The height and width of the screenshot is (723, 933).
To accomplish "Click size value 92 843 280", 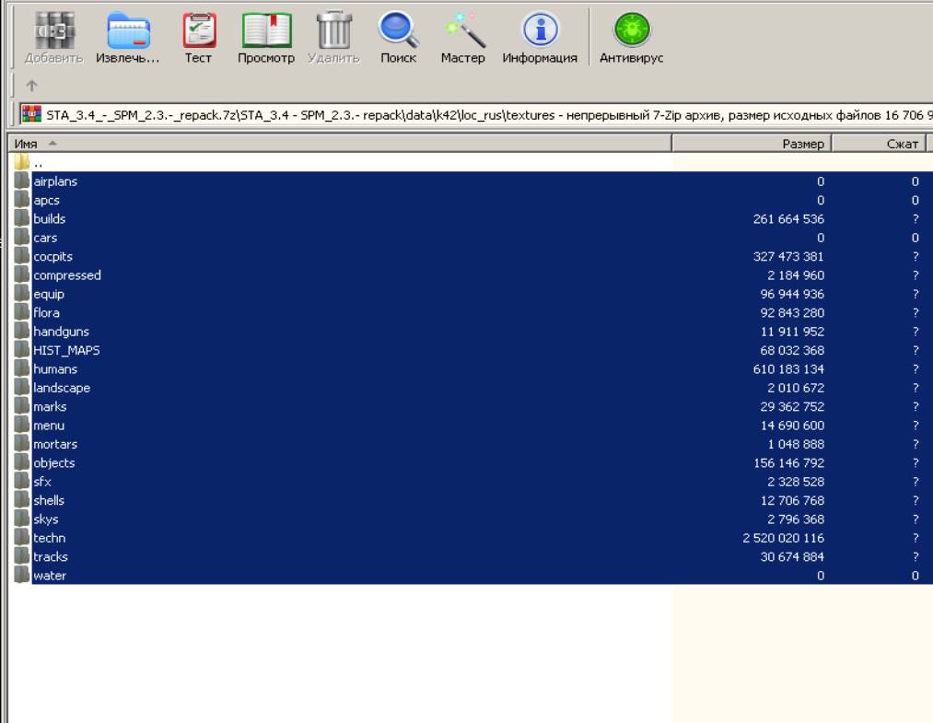I will click(x=792, y=312).
